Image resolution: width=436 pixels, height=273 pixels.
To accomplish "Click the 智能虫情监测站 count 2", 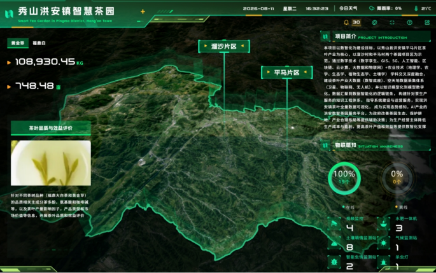I will click(349, 267).
